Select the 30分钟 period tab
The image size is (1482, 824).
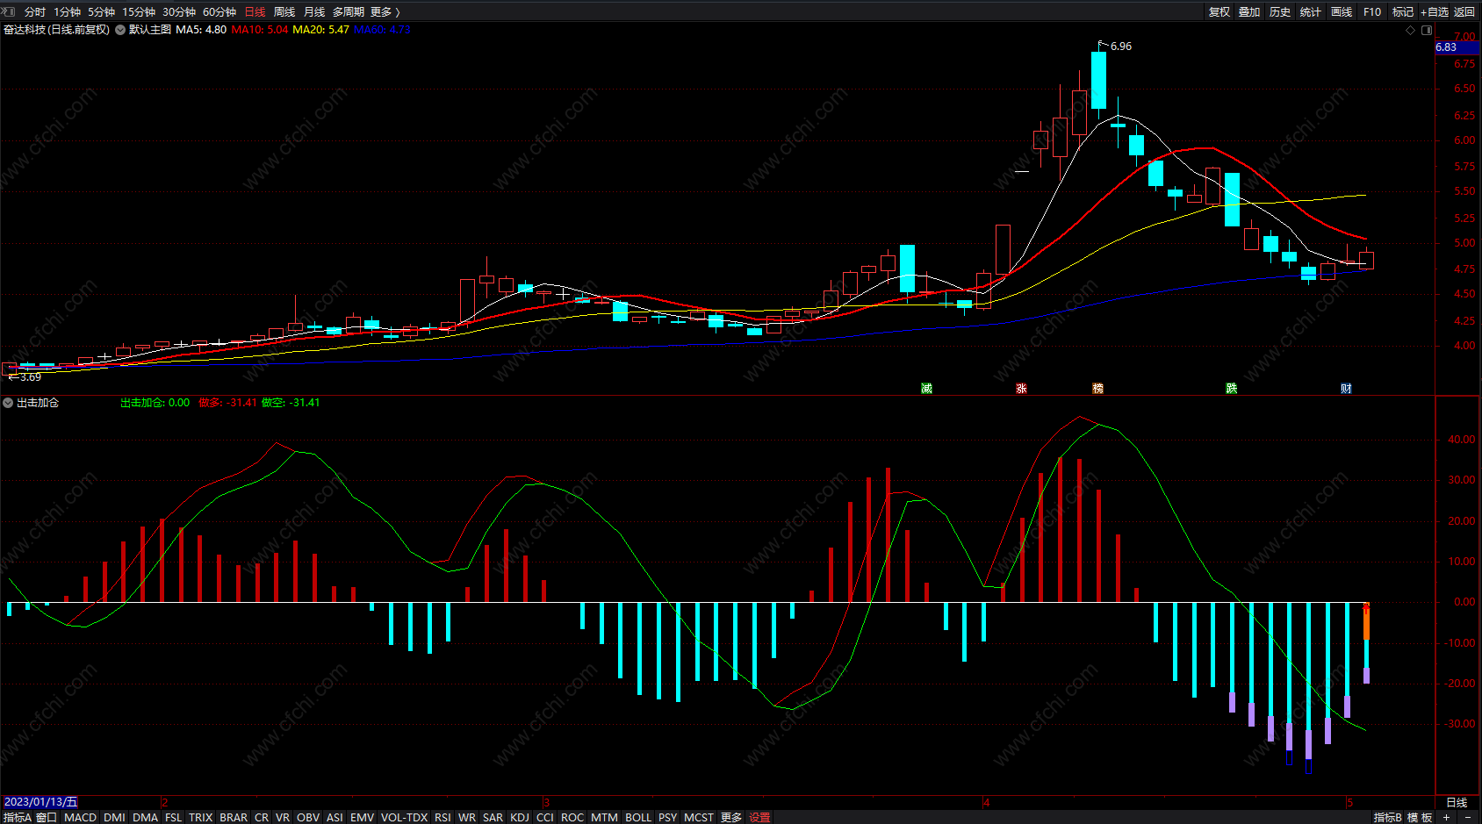click(179, 11)
